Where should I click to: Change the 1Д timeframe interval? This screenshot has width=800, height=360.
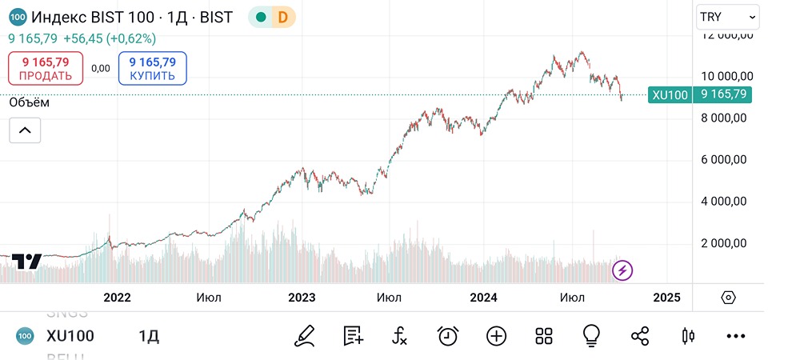click(149, 336)
